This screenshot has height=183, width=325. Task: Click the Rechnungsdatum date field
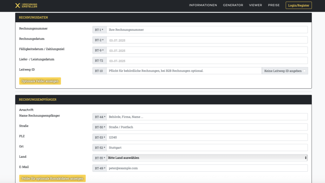point(207,40)
